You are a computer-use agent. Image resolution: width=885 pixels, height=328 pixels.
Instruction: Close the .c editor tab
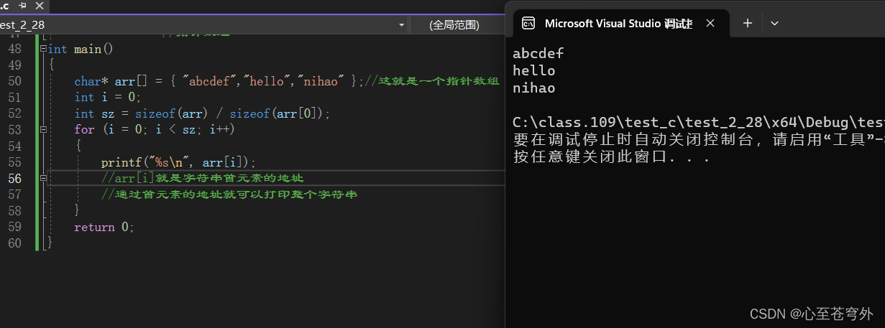pyautogui.click(x=39, y=6)
